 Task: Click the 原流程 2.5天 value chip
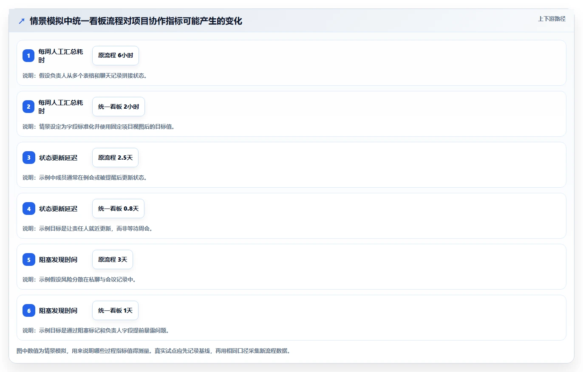(115, 158)
